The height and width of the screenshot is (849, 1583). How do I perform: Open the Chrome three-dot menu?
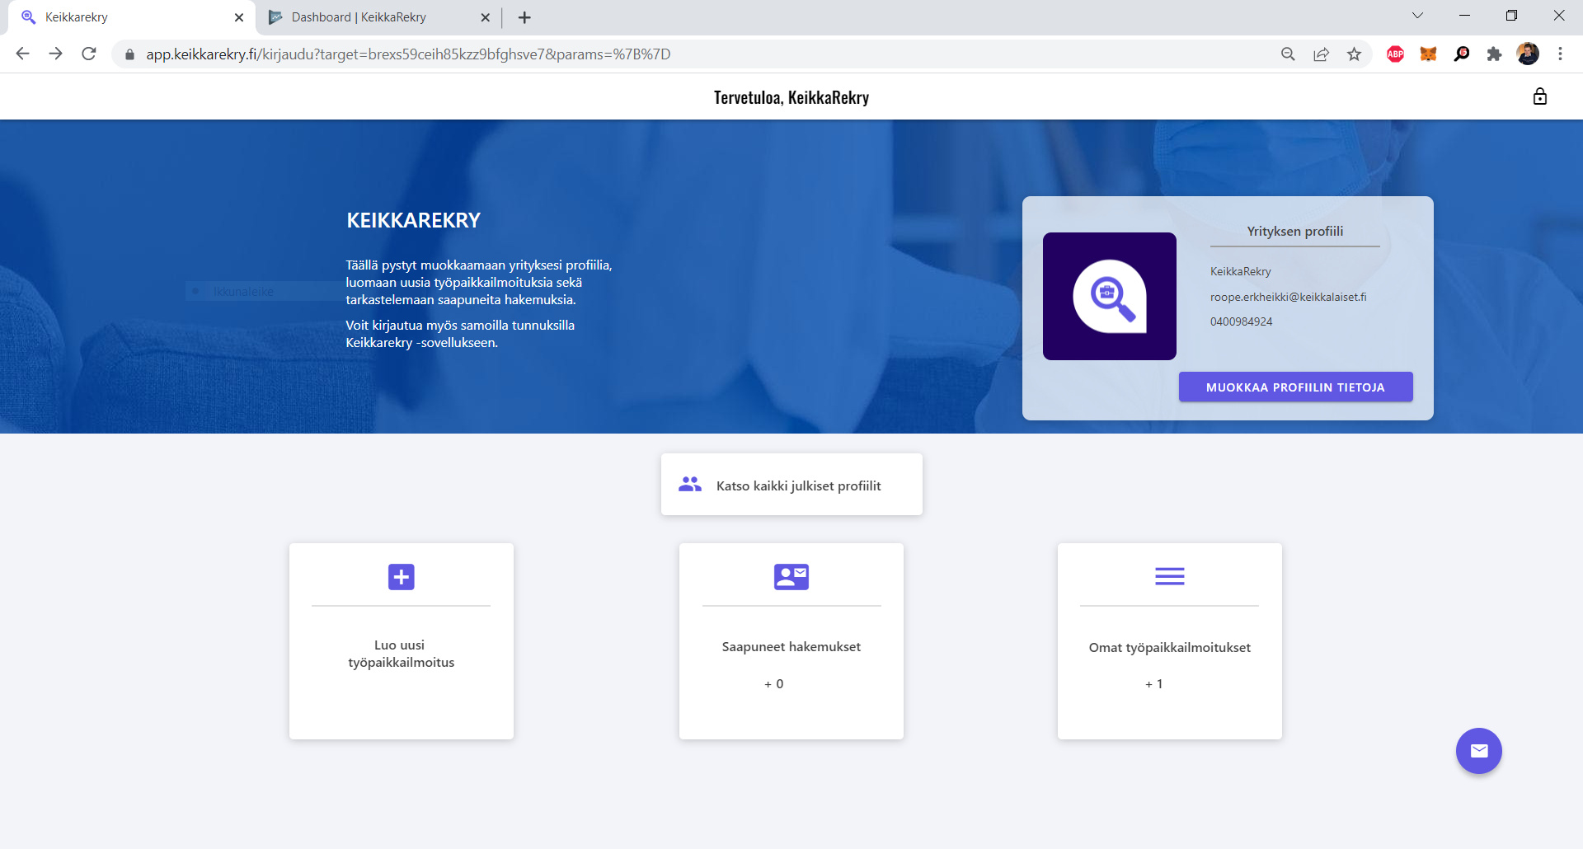click(1560, 54)
